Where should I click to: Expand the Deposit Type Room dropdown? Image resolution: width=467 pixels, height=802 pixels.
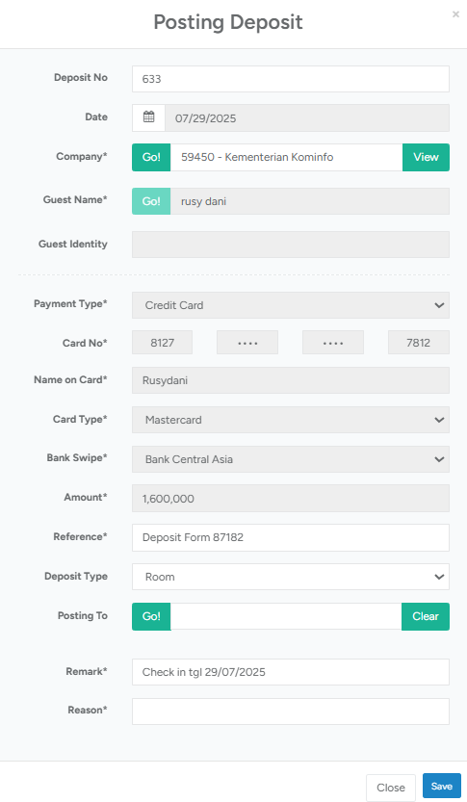click(x=291, y=577)
